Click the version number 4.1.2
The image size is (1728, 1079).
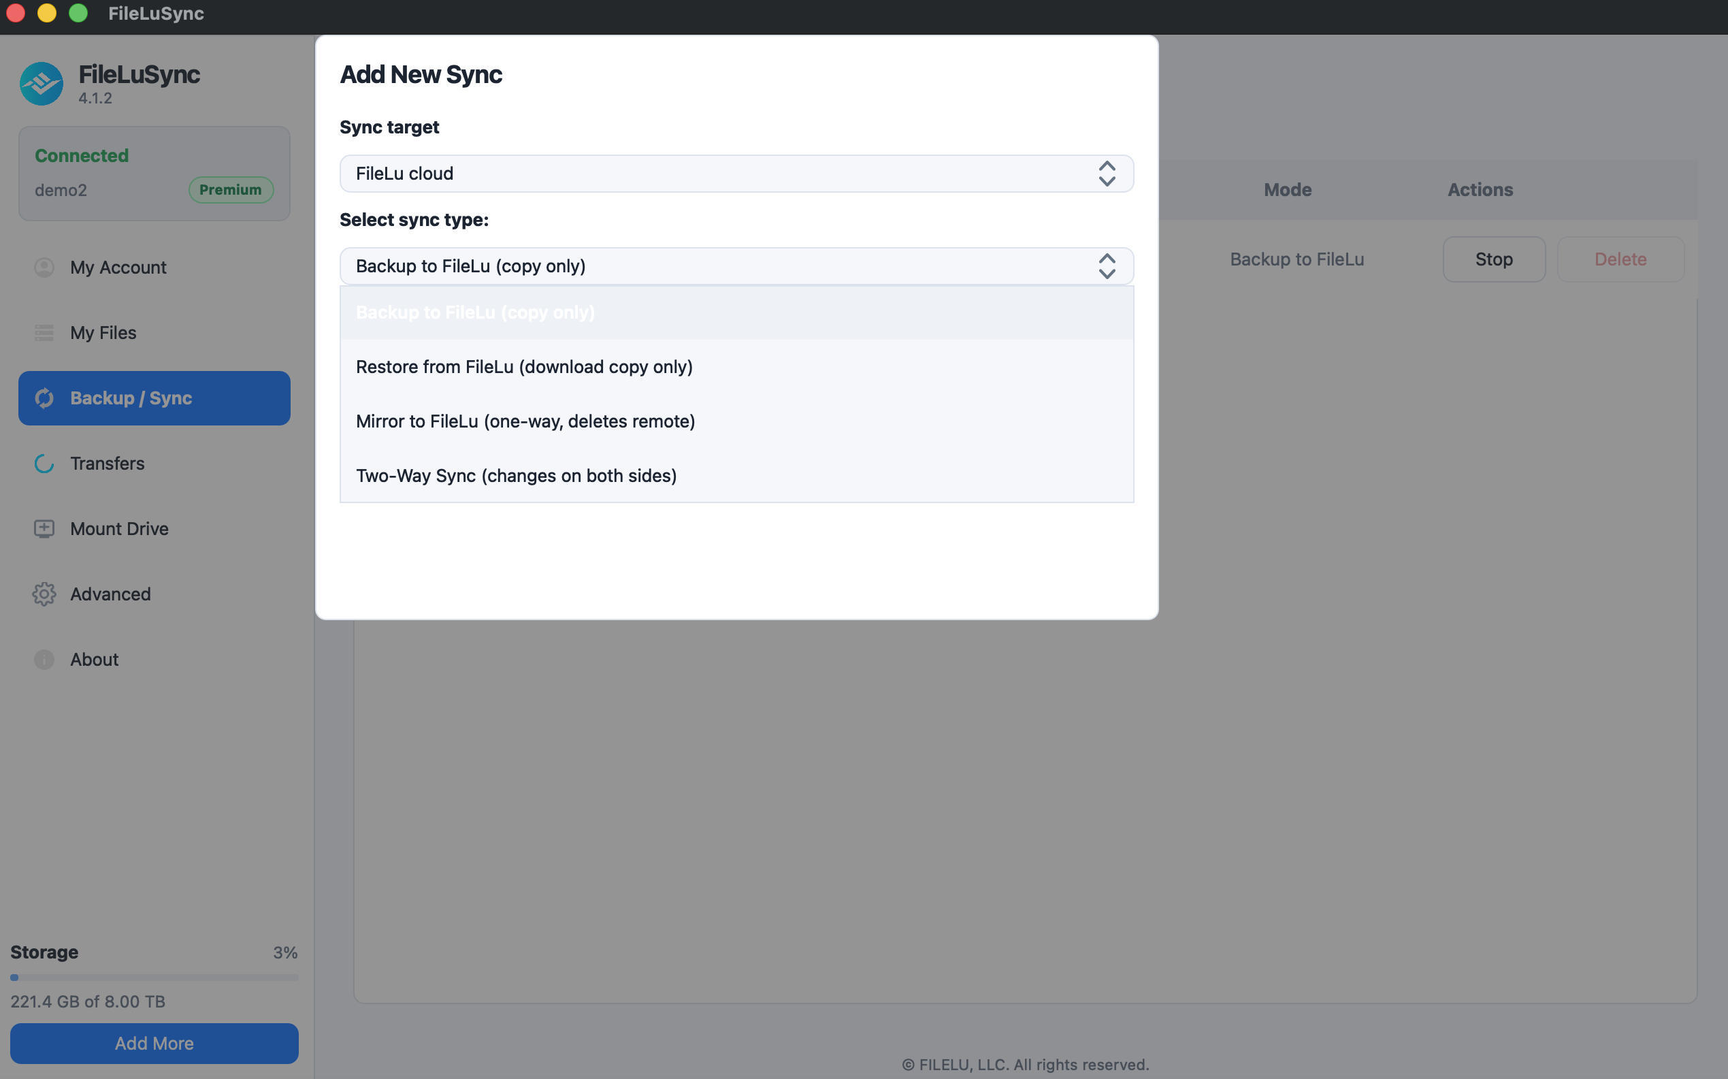95,99
